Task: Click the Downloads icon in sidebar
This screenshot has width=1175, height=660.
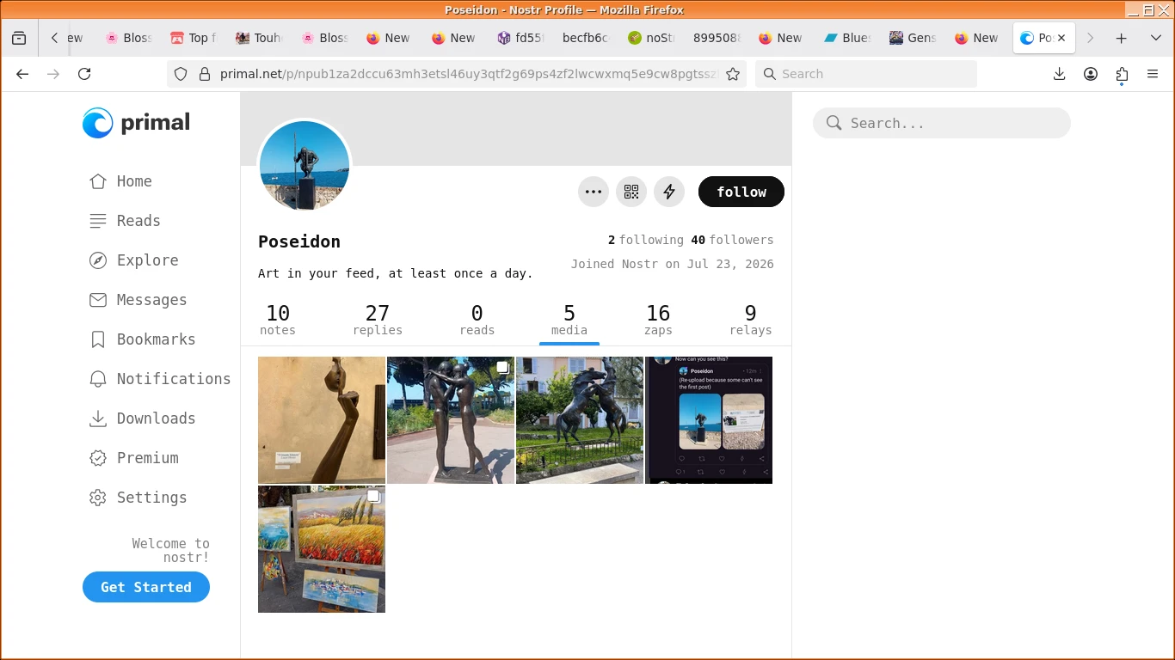Action: click(98, 419)
